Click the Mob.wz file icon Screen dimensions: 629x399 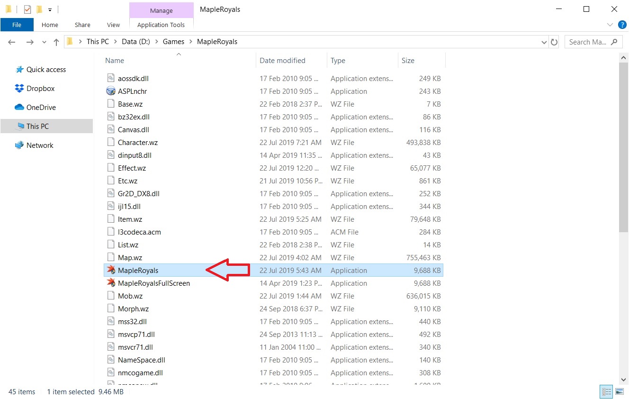pyautogui.click(x=111, y=296)
